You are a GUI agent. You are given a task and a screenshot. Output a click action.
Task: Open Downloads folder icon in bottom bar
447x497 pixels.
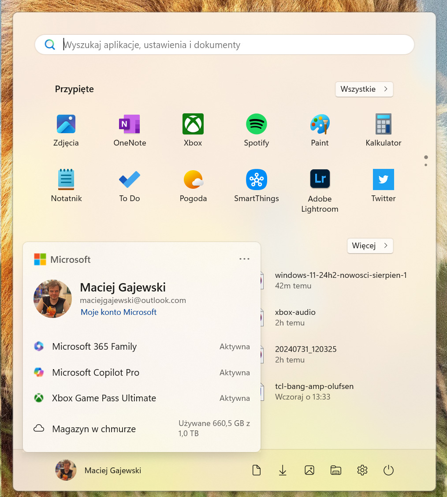coord(283,470)
